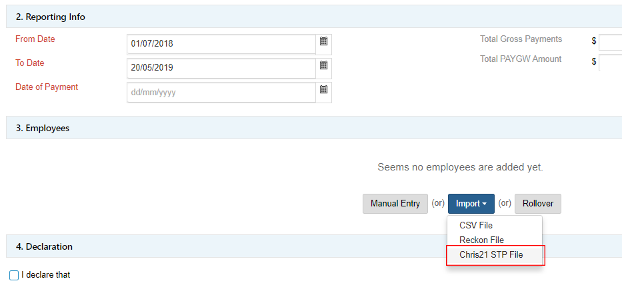Viewport: 622px width, 293px height.
Task: Select Reckon File import option
Action: (481, 240)
